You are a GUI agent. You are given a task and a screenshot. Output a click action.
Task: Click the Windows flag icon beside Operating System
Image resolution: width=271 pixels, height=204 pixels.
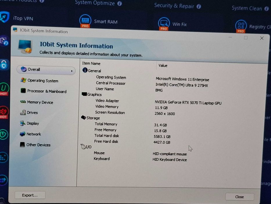click(x=23, y=80)
